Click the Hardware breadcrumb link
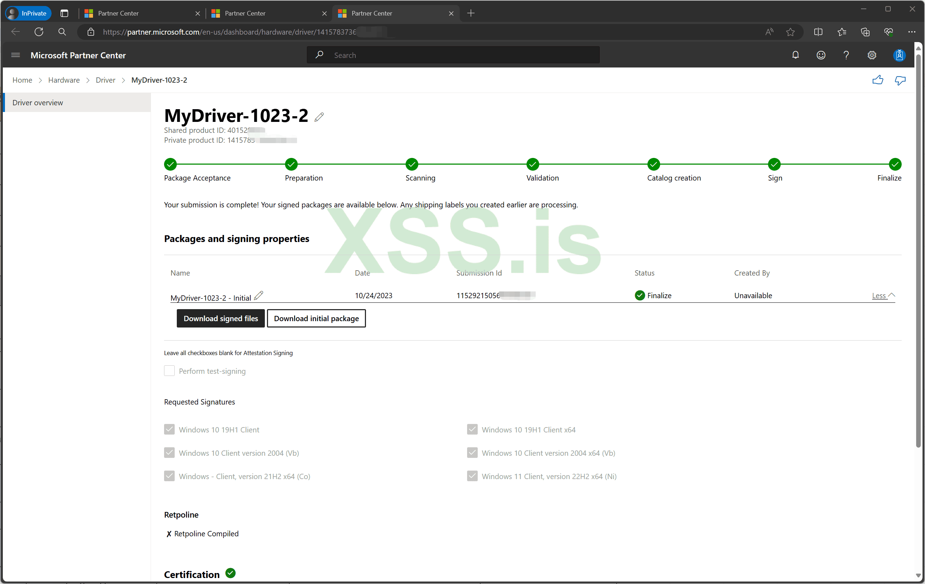This screenshot has width=925, height=584. (64, 80)
